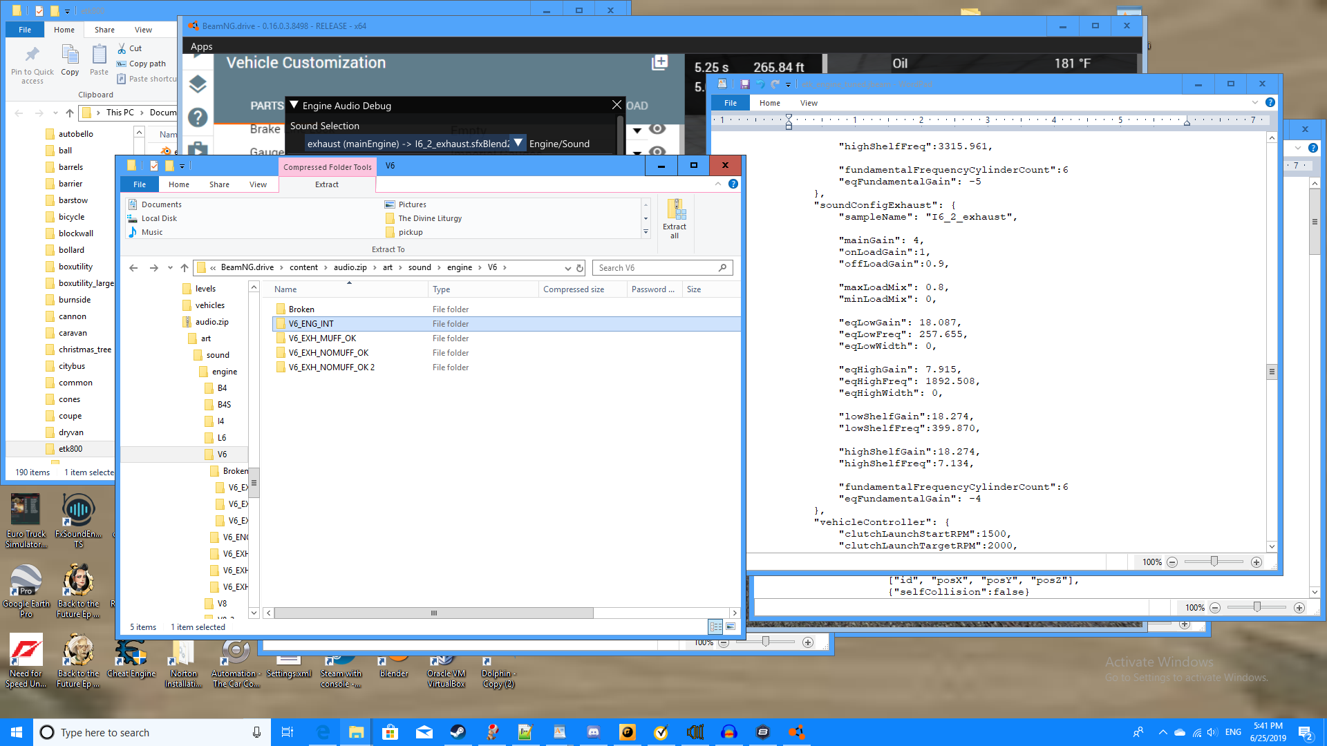This screenshot has height=746, width=1327.
Task: Collapse the V6 explorer ribbon chevron
Action: (718, 184)
